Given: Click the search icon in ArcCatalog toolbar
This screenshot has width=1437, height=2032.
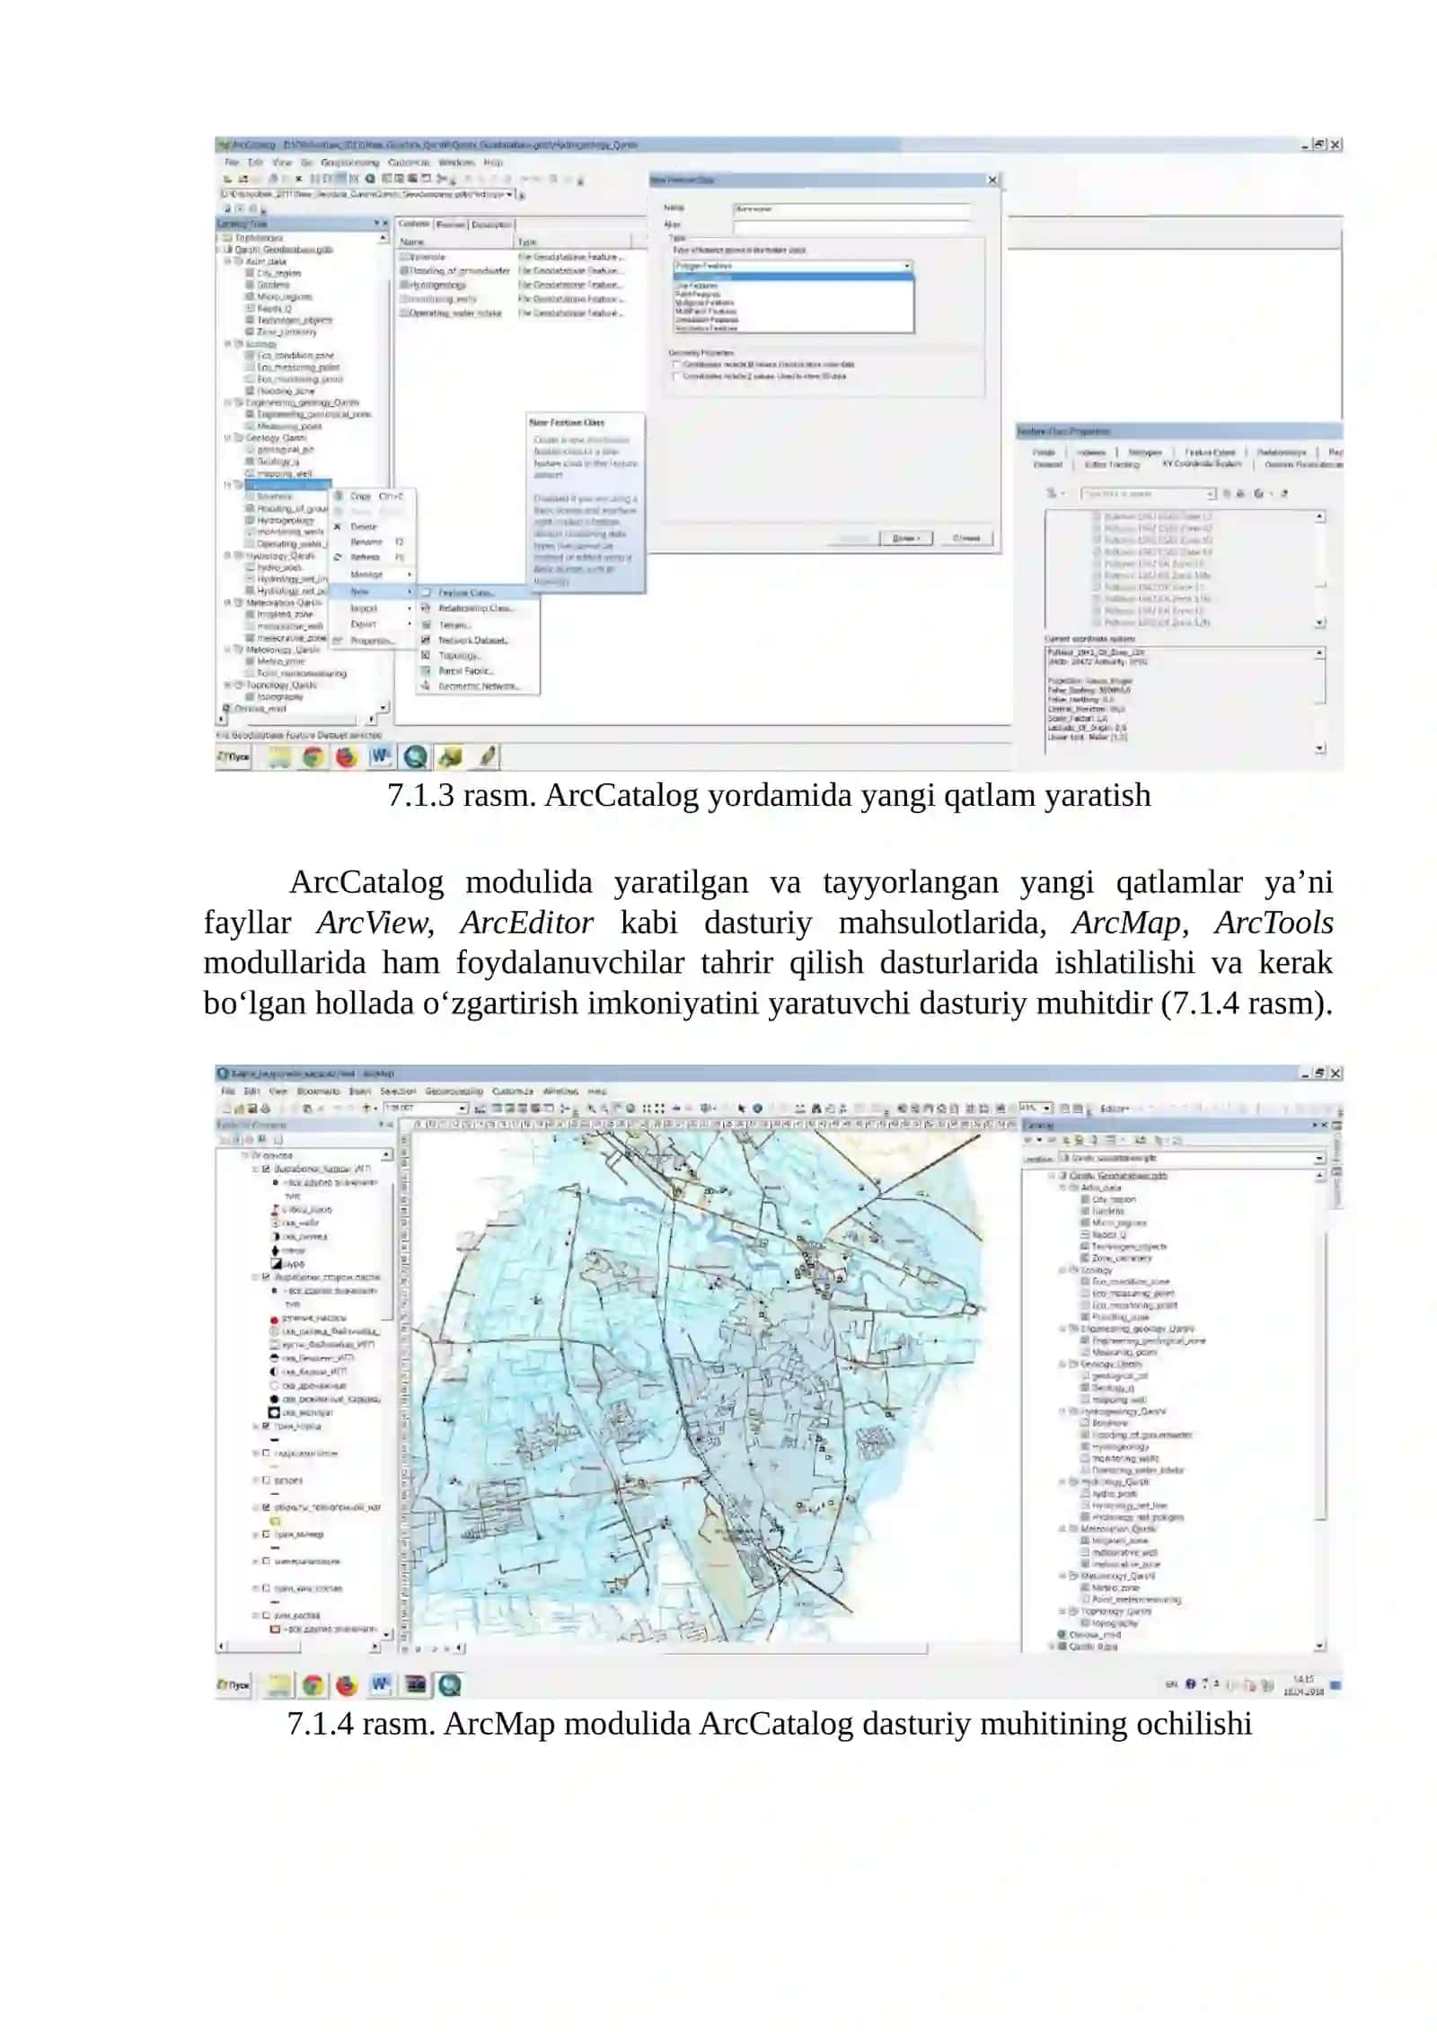Looking at the screenshot, I should 370,179.
